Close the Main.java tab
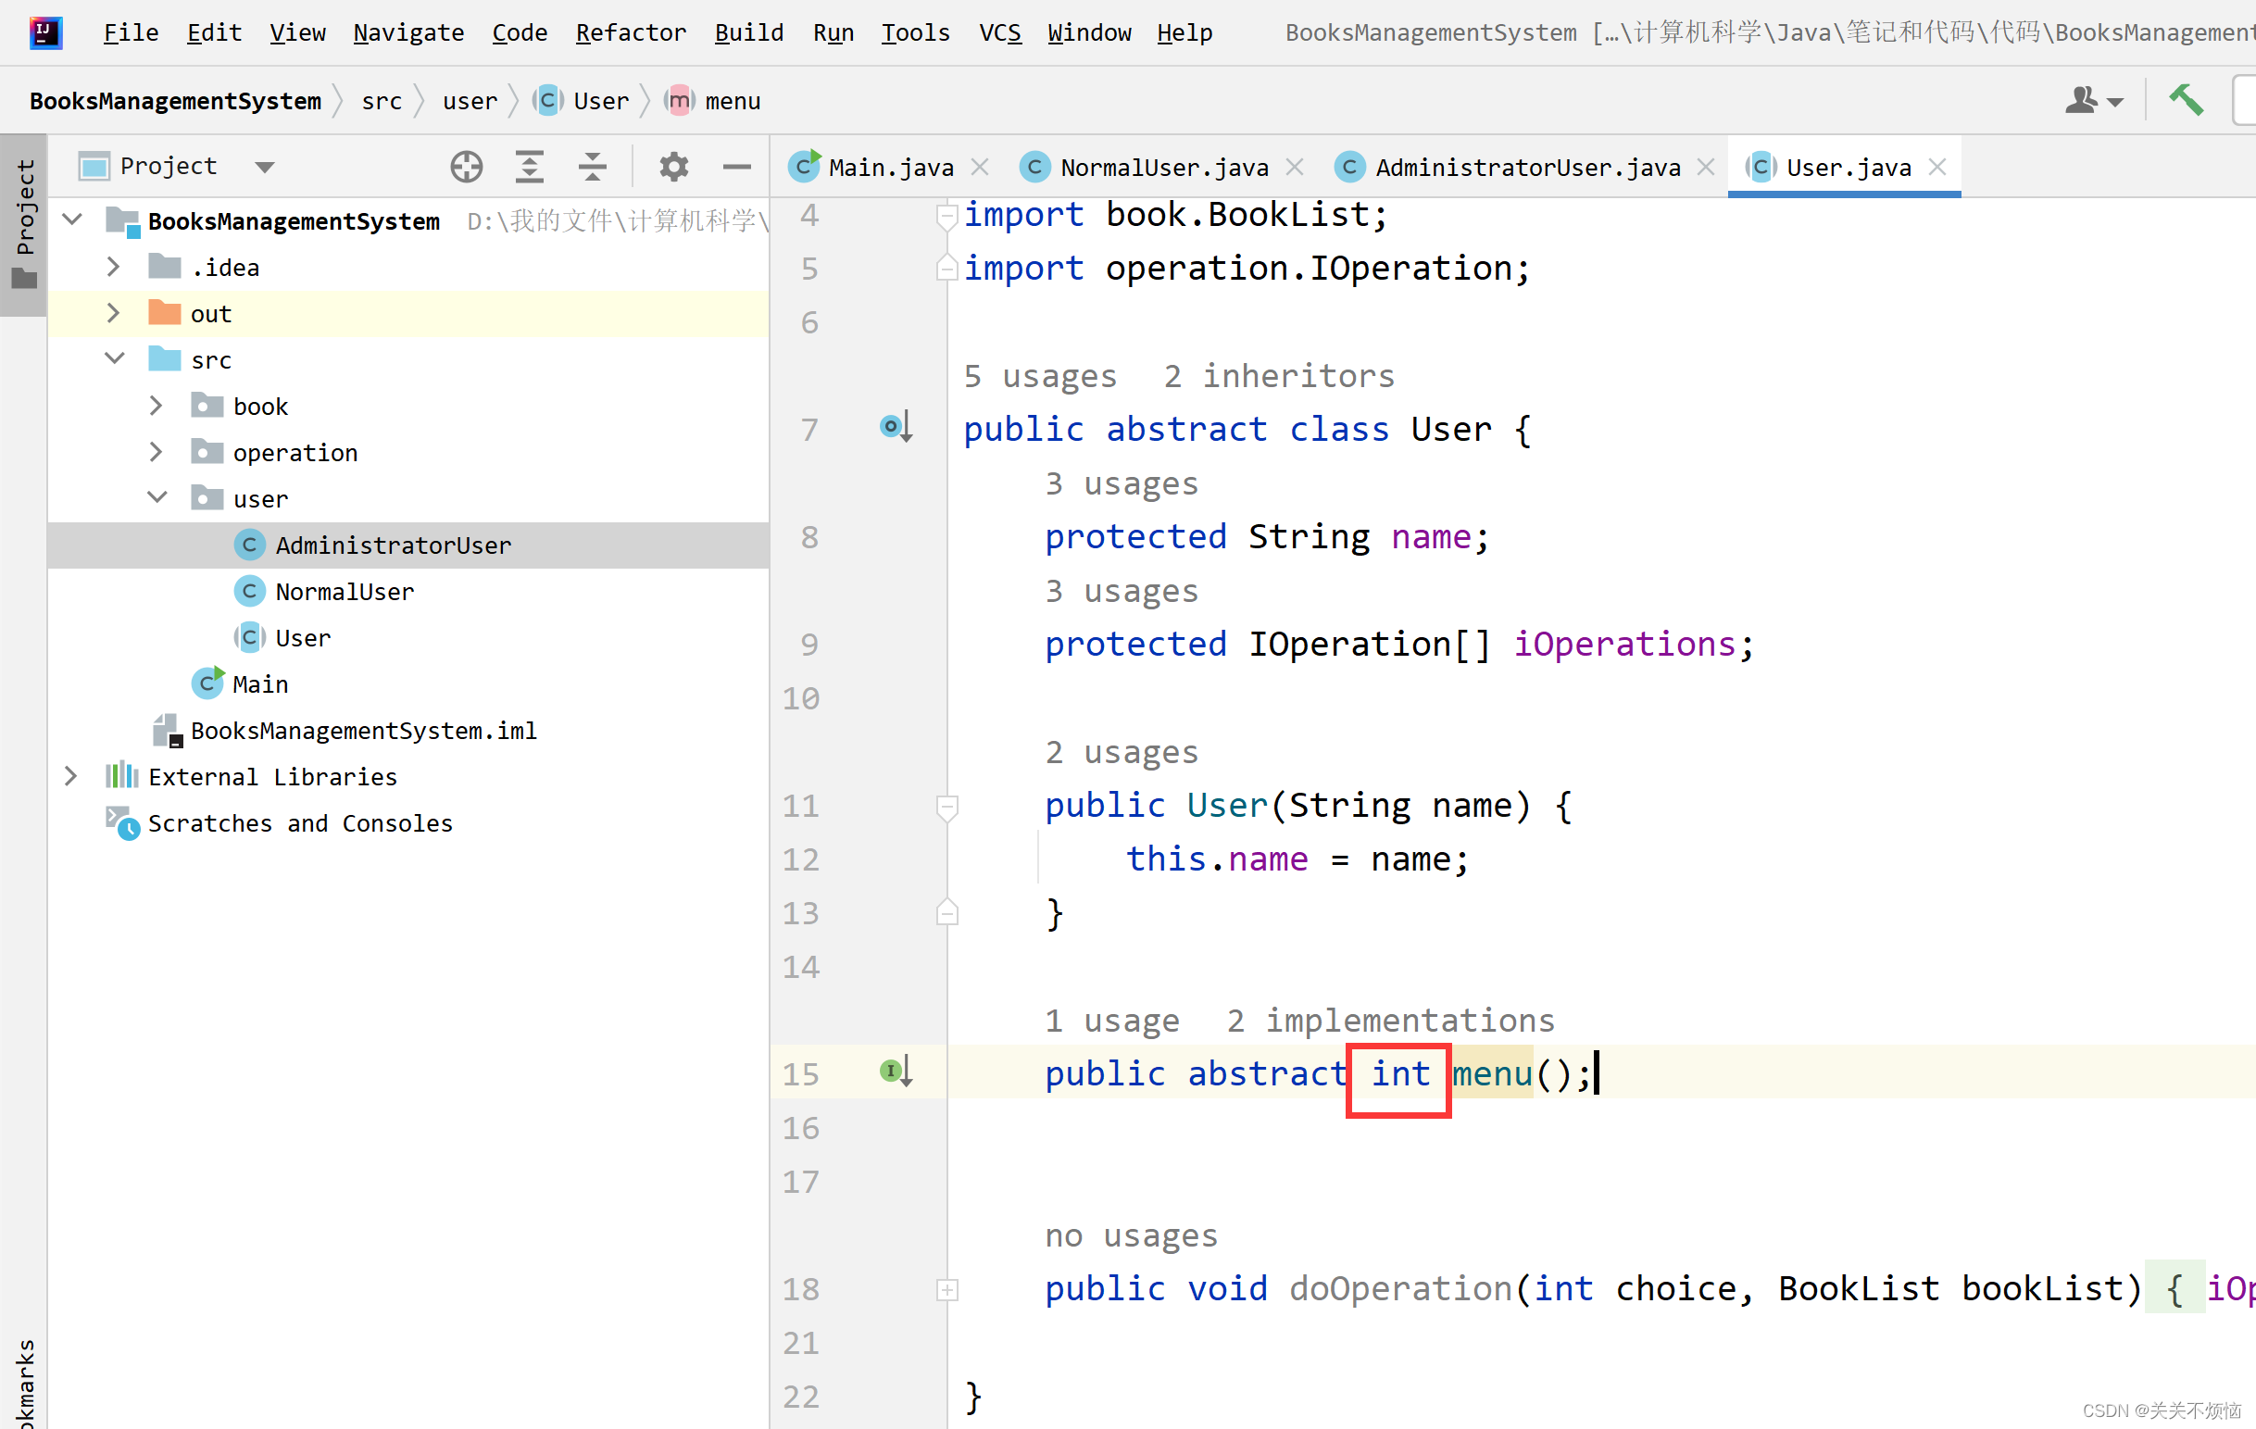The width and height of the screenshot is (2256, 1429). coord(980,167)
